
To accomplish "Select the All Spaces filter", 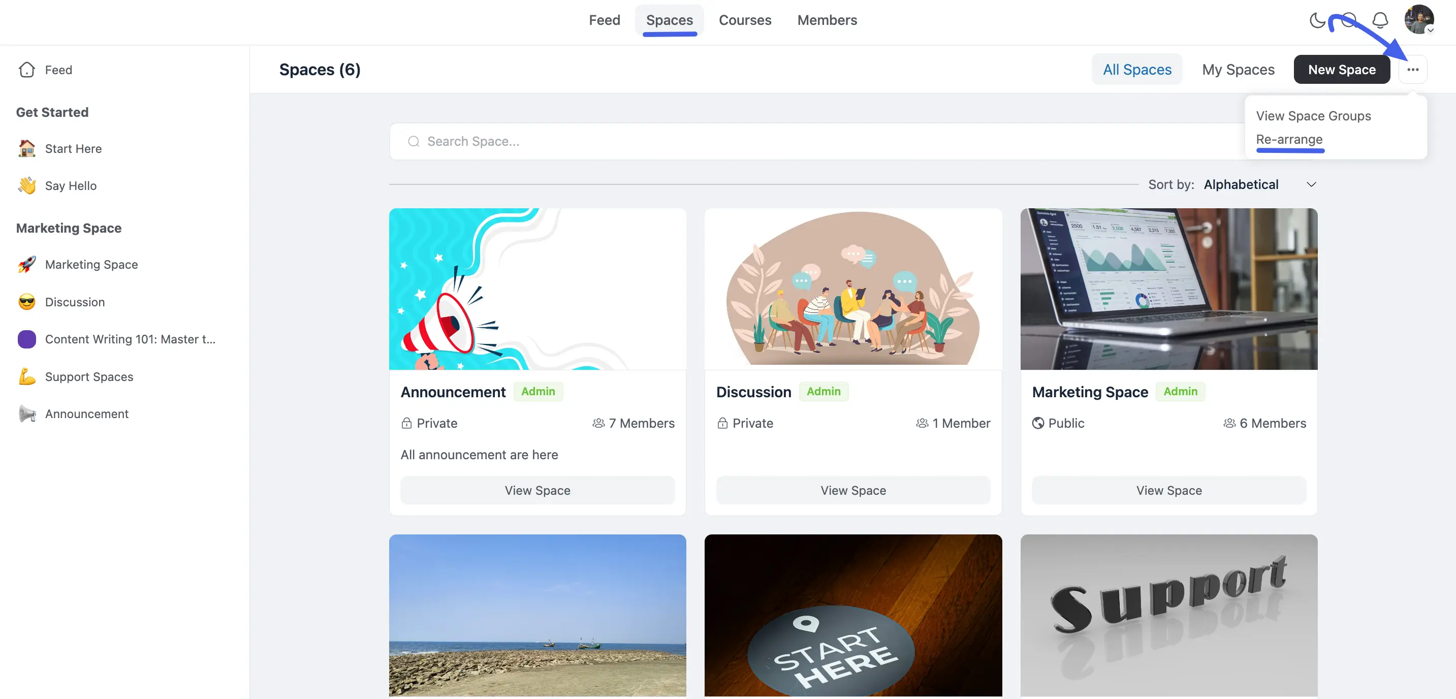I will (1136, 70).
